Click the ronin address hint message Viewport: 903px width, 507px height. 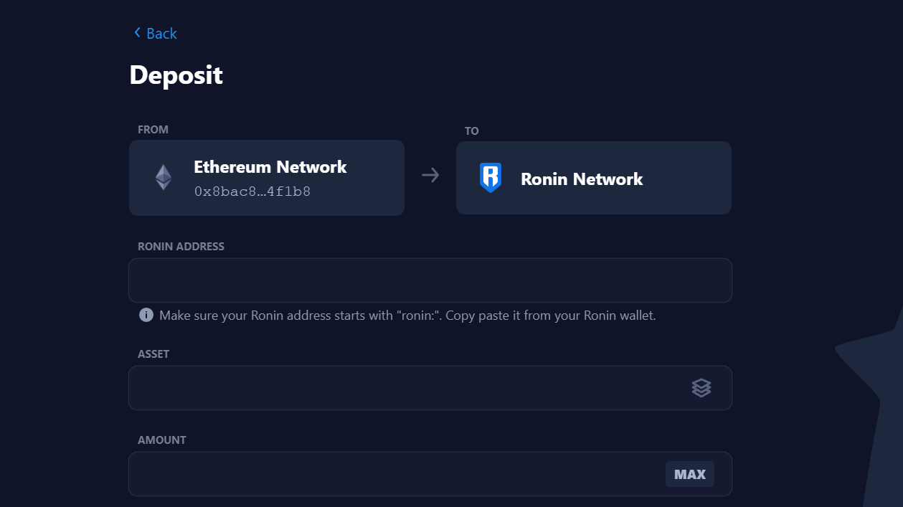coord(407,316)
